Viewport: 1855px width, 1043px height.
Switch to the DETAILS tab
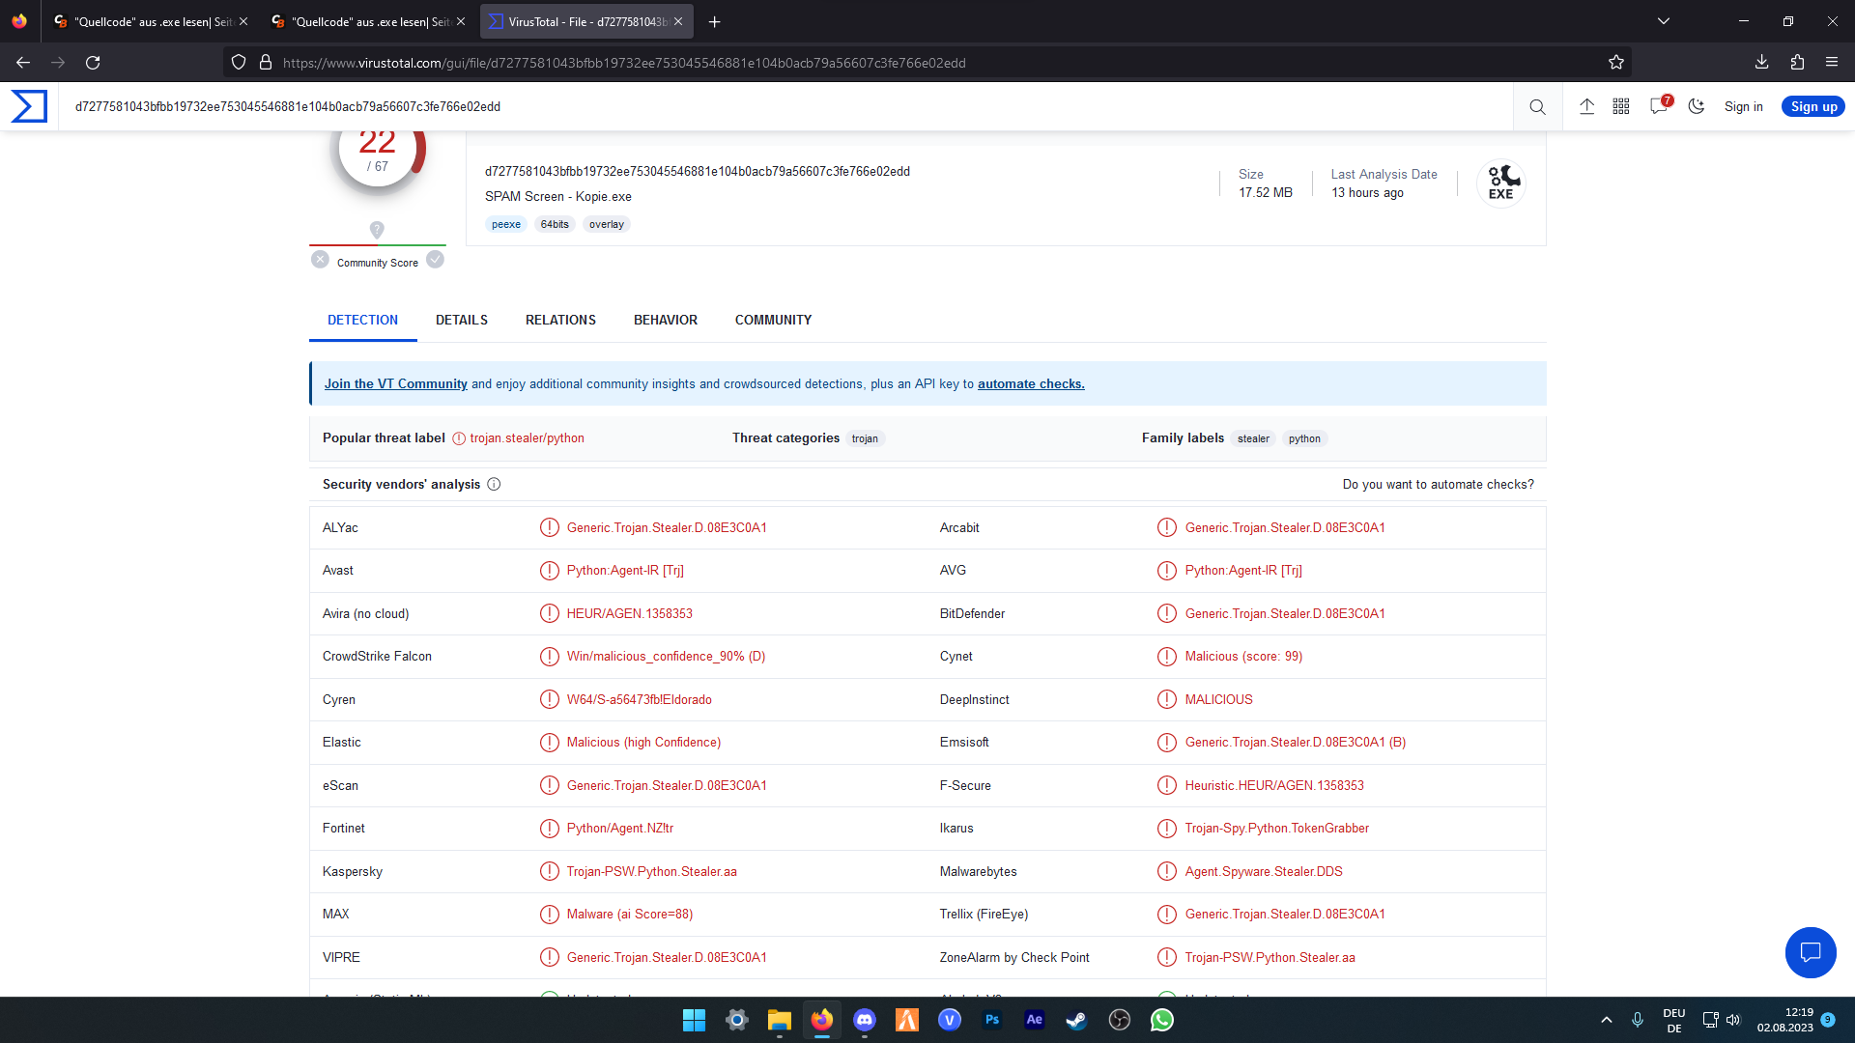(x=461, y=321)
